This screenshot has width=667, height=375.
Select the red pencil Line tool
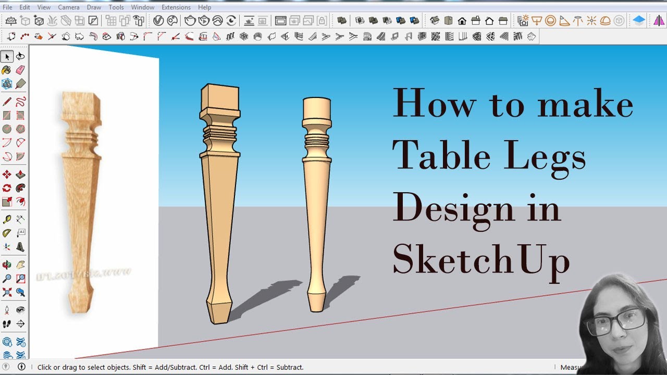coord(7,102)
